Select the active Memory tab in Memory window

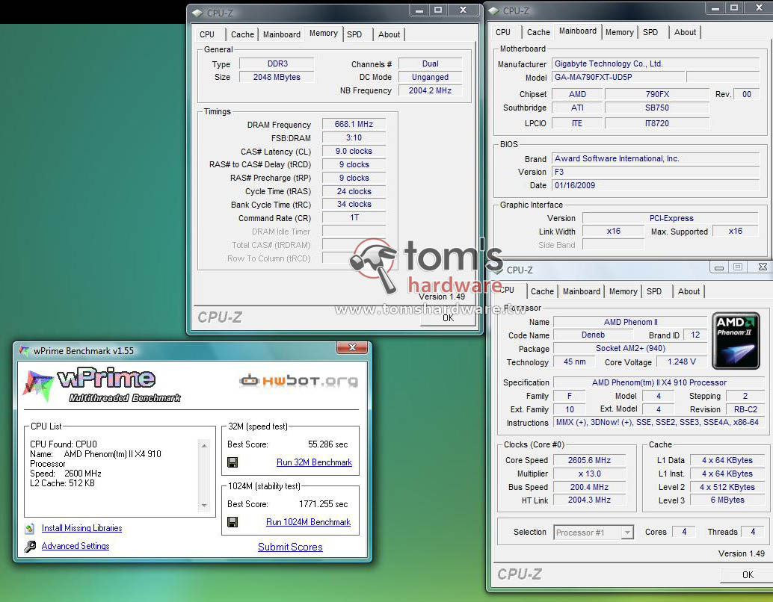point(324,33)
